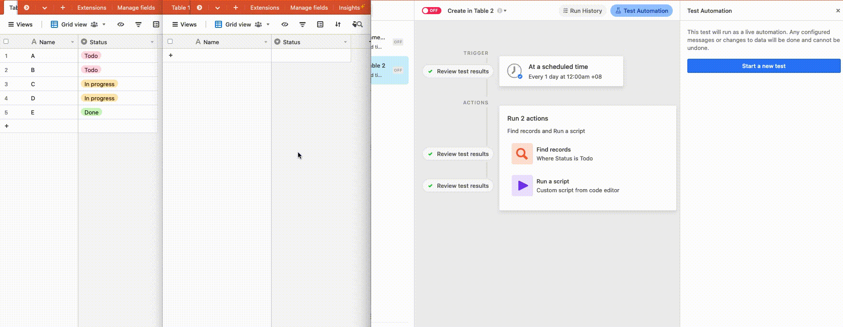Review test results for Run a script
The image size is (843, 327).
[458, 186]
